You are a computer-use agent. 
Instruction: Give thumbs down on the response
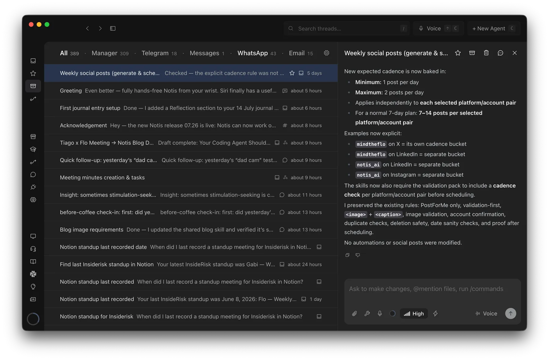tap(358, 255)
